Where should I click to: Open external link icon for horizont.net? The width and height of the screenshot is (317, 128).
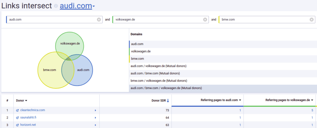17,125
